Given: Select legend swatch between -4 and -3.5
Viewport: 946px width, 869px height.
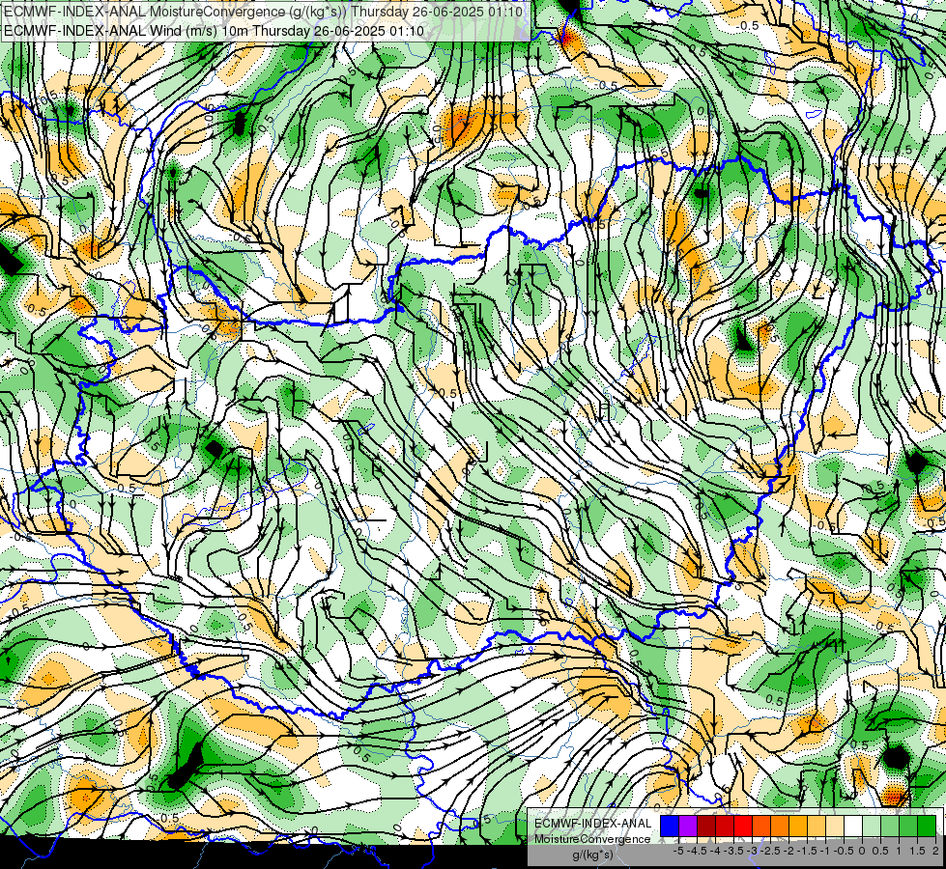Looking at the screenshot, I should (x=725, y=827).
